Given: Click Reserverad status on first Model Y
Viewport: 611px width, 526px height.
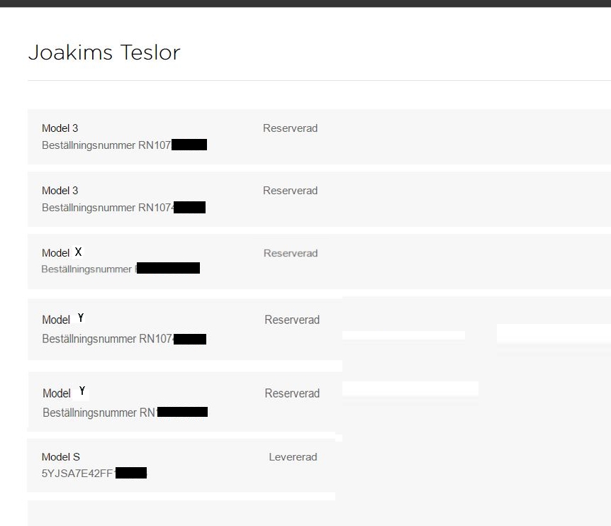Looking at the screenshot, I should pos(292,320).
